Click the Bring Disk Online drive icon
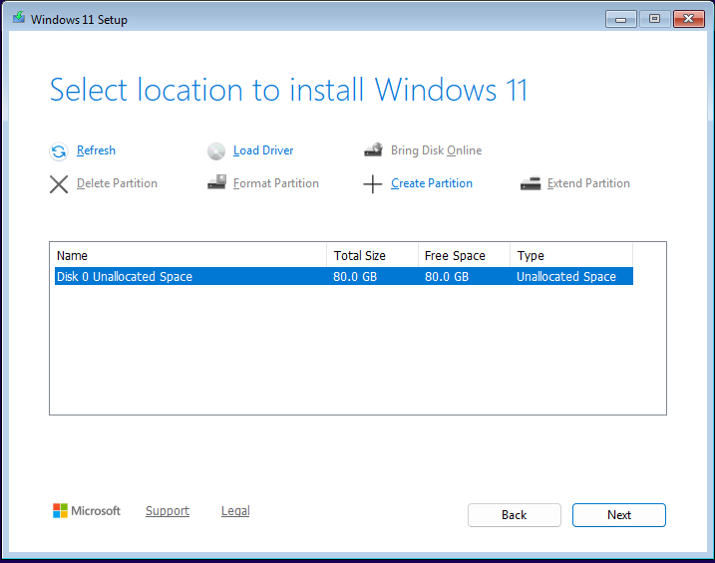The width and height of the screenshot is (715, 563). [x=373, y=150]
